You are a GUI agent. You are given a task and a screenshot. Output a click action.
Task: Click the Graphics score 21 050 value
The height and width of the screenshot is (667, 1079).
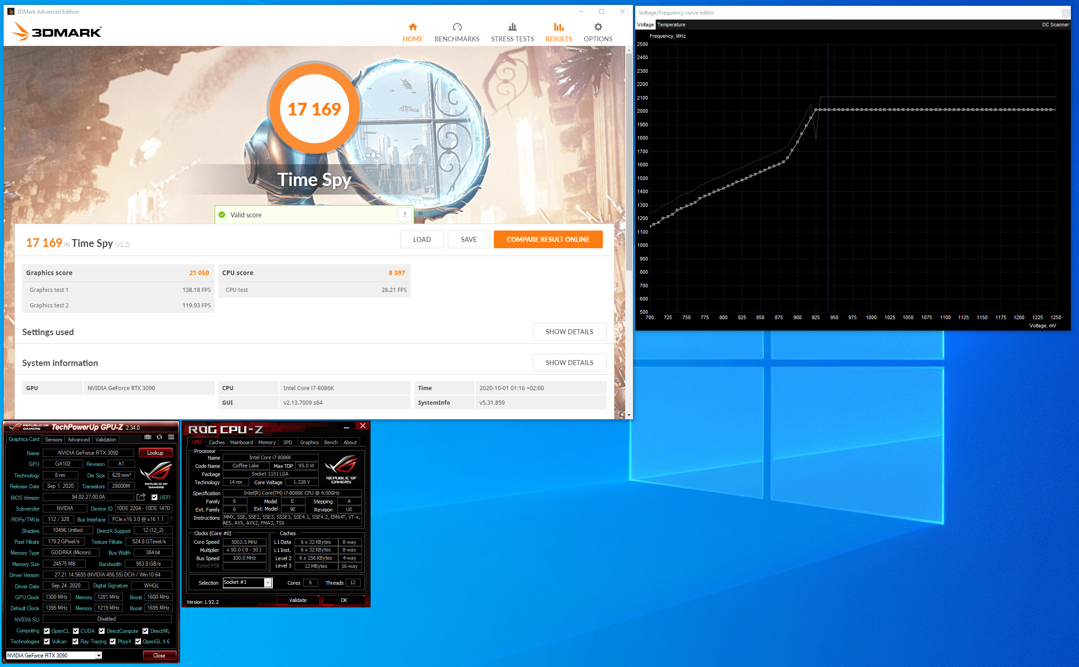tap(199, 273)
